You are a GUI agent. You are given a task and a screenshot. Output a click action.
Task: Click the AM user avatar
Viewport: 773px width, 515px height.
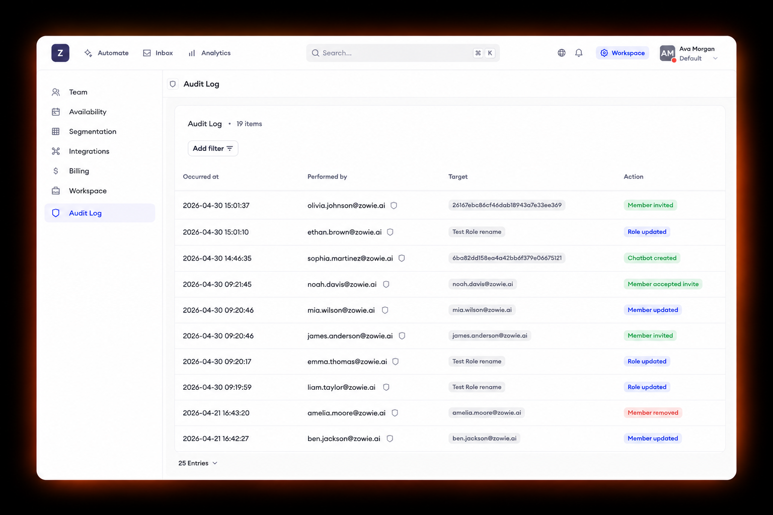click(x=667, y=53)
